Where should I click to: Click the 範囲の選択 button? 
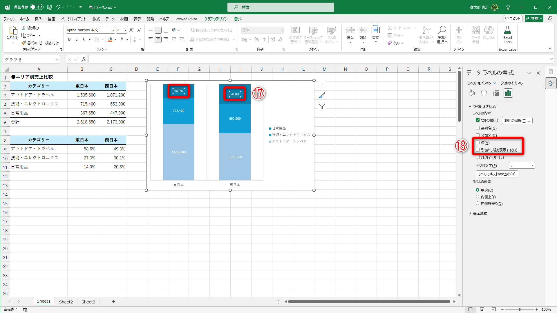point(517,121)
